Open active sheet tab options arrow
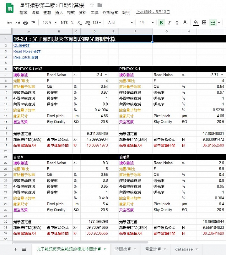226x255 pixels. tap(105, 249)
